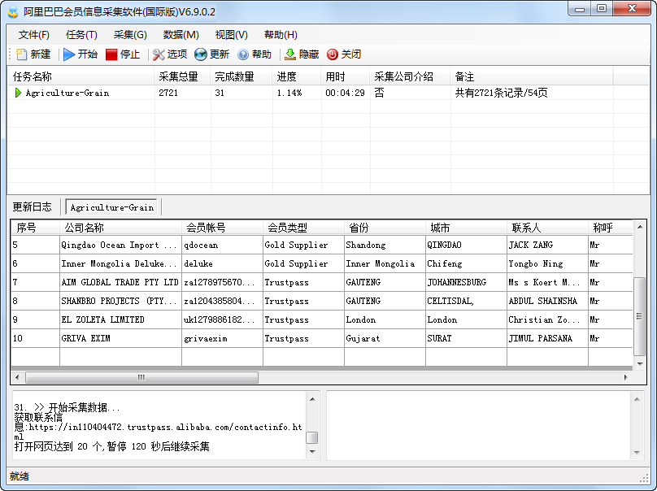Select the EL ZOLETA LIMITED cell
Screen dimensions: 657x491
(120, 319)
